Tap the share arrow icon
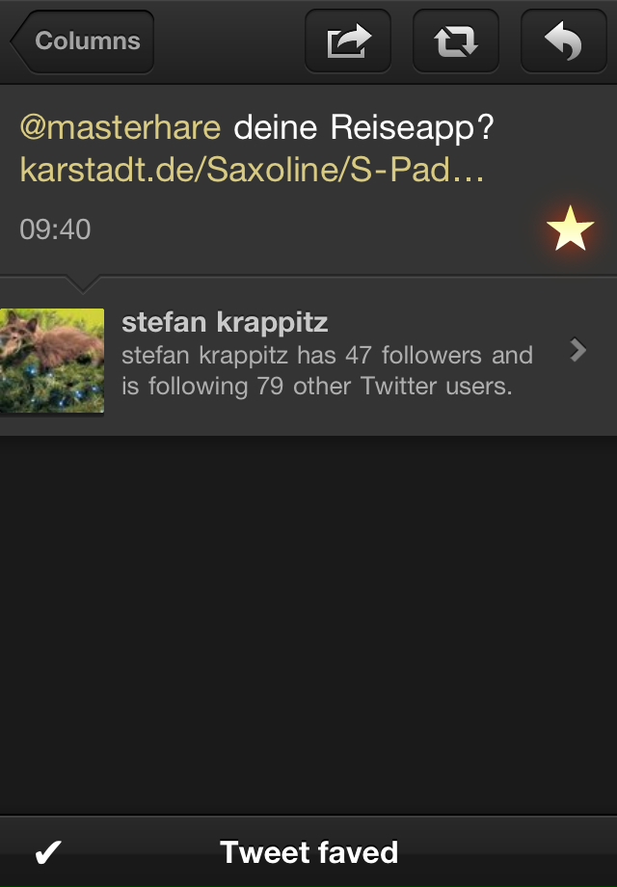617x887 pixels. pyautogui.click(x=348, y=40)
